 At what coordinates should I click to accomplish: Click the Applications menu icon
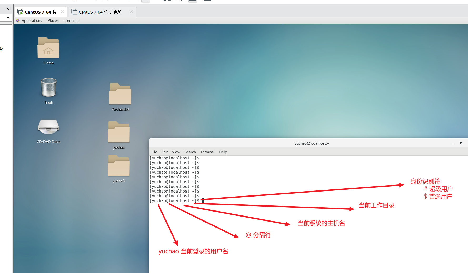tap(18, 20)
